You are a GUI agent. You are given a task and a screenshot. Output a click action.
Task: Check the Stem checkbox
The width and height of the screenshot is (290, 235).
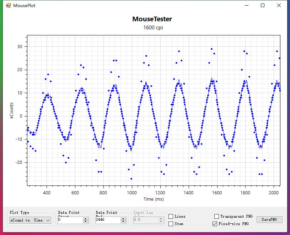click(x=171, y=224)
